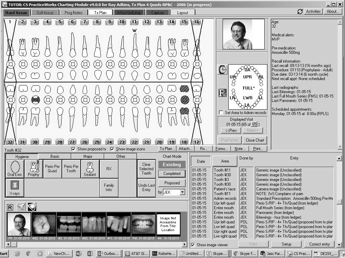Open the Tx Plan tab
345x258 pixels.
pos(100,12)
